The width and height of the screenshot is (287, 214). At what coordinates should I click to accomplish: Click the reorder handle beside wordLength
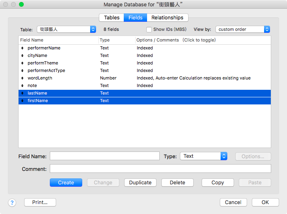click(x=22, y=78)
